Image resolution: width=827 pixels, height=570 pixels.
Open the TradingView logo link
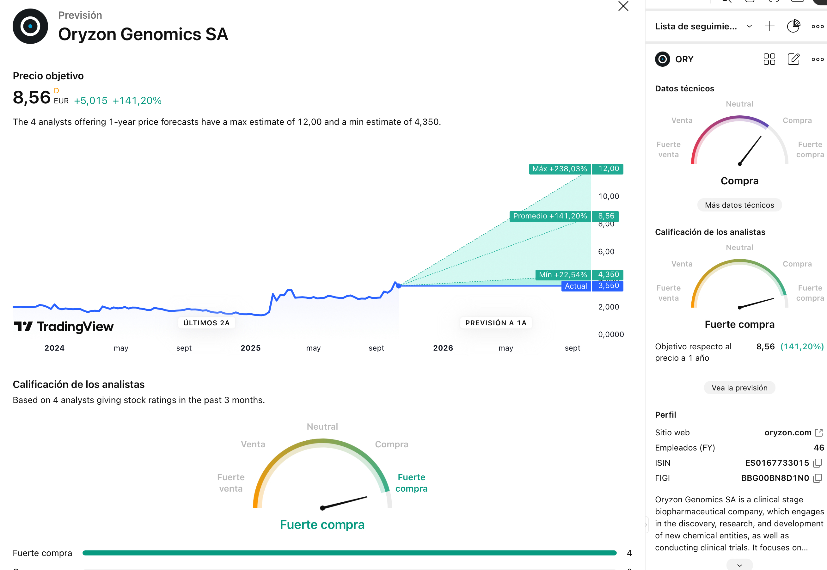[64, 327]
